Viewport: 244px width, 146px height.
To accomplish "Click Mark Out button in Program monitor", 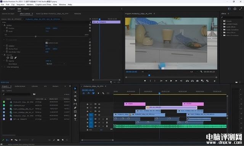I will click(x=155, y=81).
